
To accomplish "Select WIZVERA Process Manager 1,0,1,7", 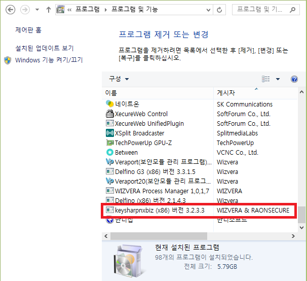I will point(162,191).
